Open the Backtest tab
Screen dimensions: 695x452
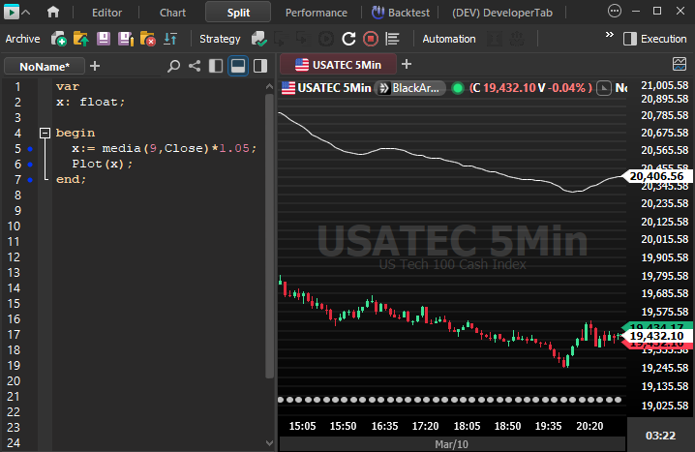[403, 13]
